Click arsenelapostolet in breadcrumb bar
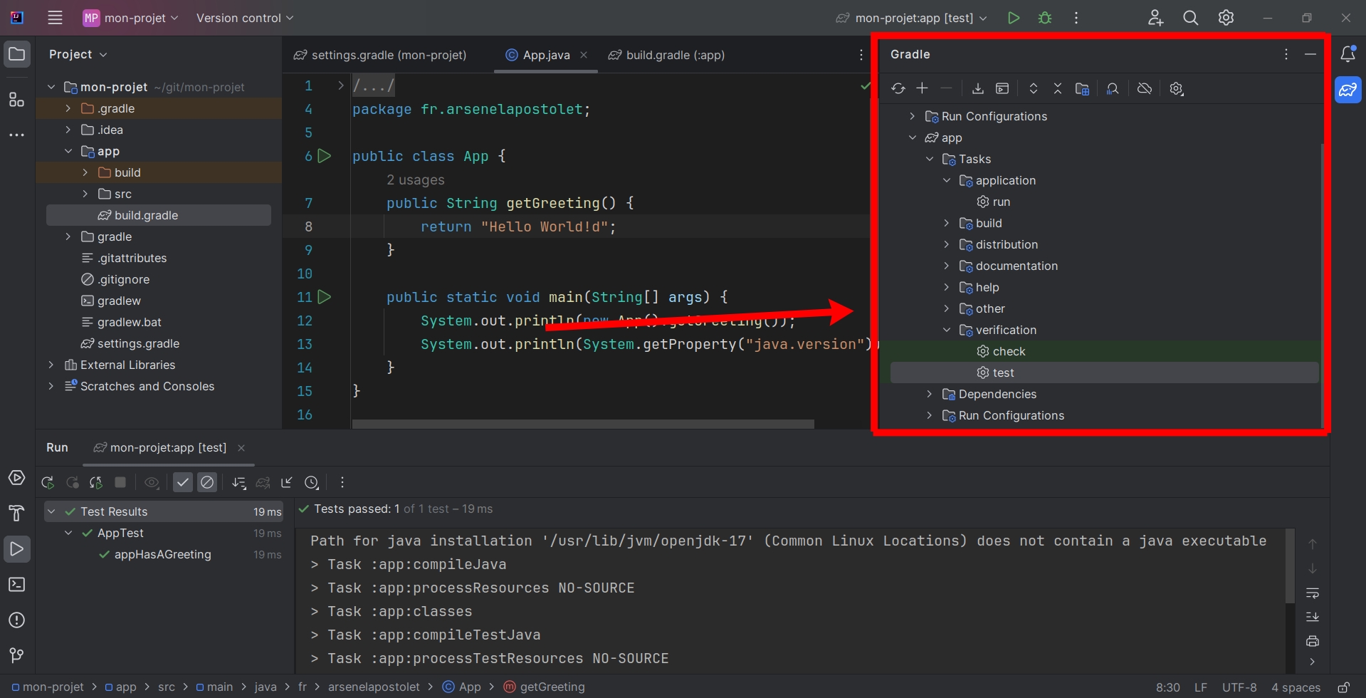 click(374, 687)
